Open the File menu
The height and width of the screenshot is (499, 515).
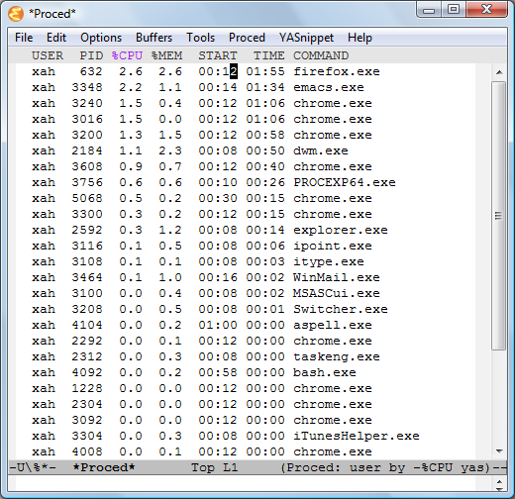point(24,38)
